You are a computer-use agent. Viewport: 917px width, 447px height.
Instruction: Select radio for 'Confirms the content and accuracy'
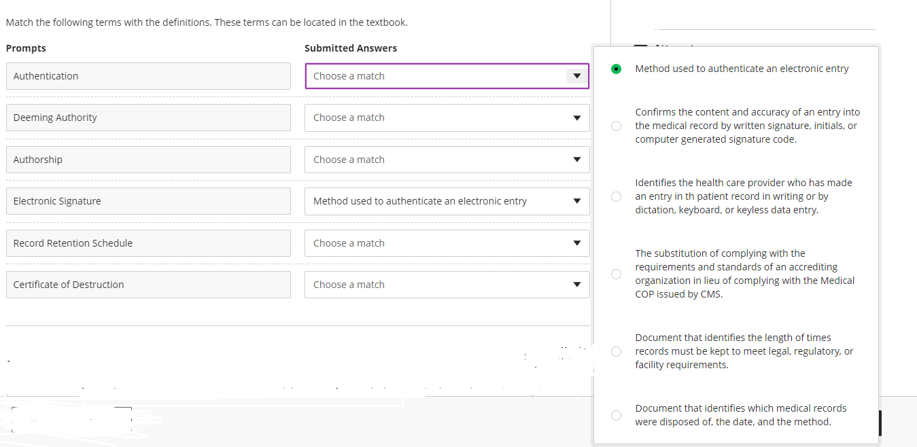coord(616,126)
